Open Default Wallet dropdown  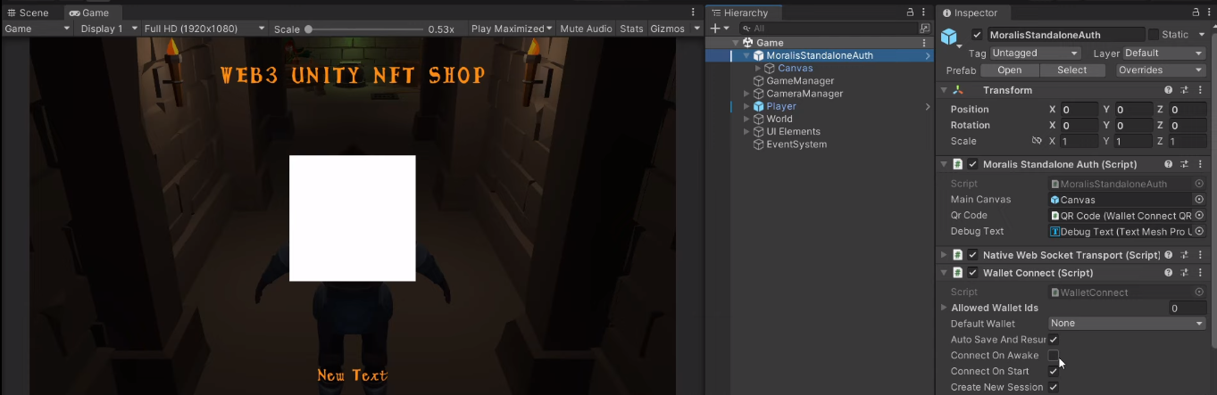coord(1127,324)
